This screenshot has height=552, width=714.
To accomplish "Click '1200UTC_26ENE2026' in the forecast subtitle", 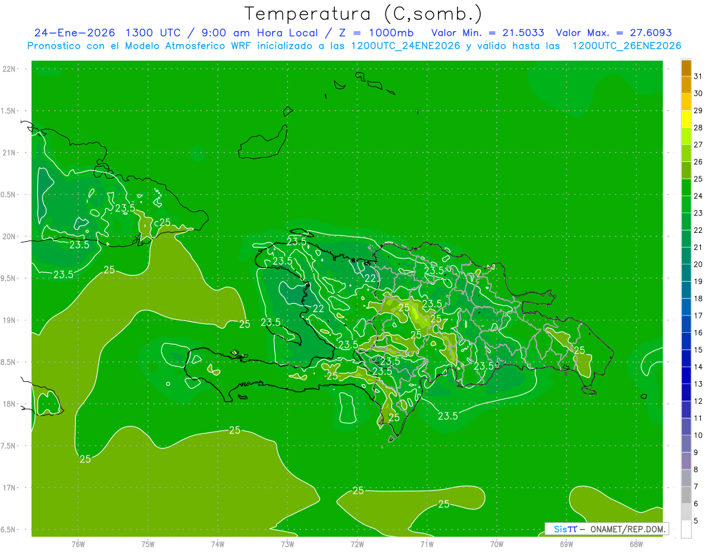I will click(627, 46).
